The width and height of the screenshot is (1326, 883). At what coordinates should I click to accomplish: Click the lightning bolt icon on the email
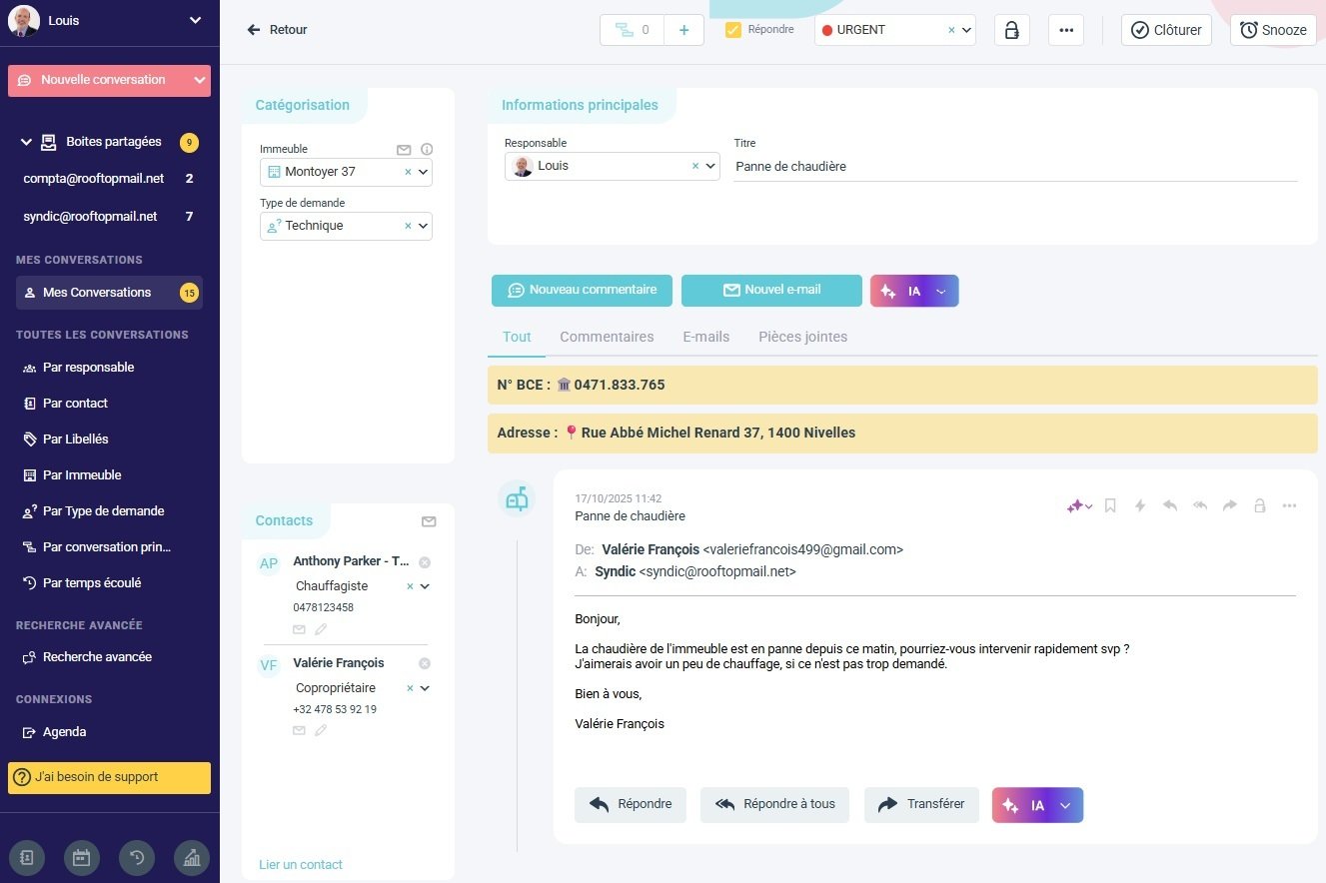point(1140,506)
